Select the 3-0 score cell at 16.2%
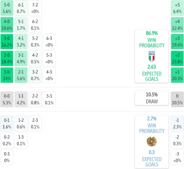This screenshot has height=169, width=184. (7, 42)
